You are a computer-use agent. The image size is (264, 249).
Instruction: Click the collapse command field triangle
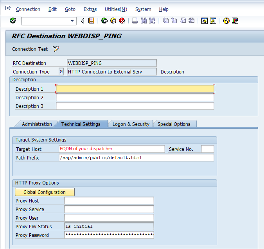(x=83, y=21)
